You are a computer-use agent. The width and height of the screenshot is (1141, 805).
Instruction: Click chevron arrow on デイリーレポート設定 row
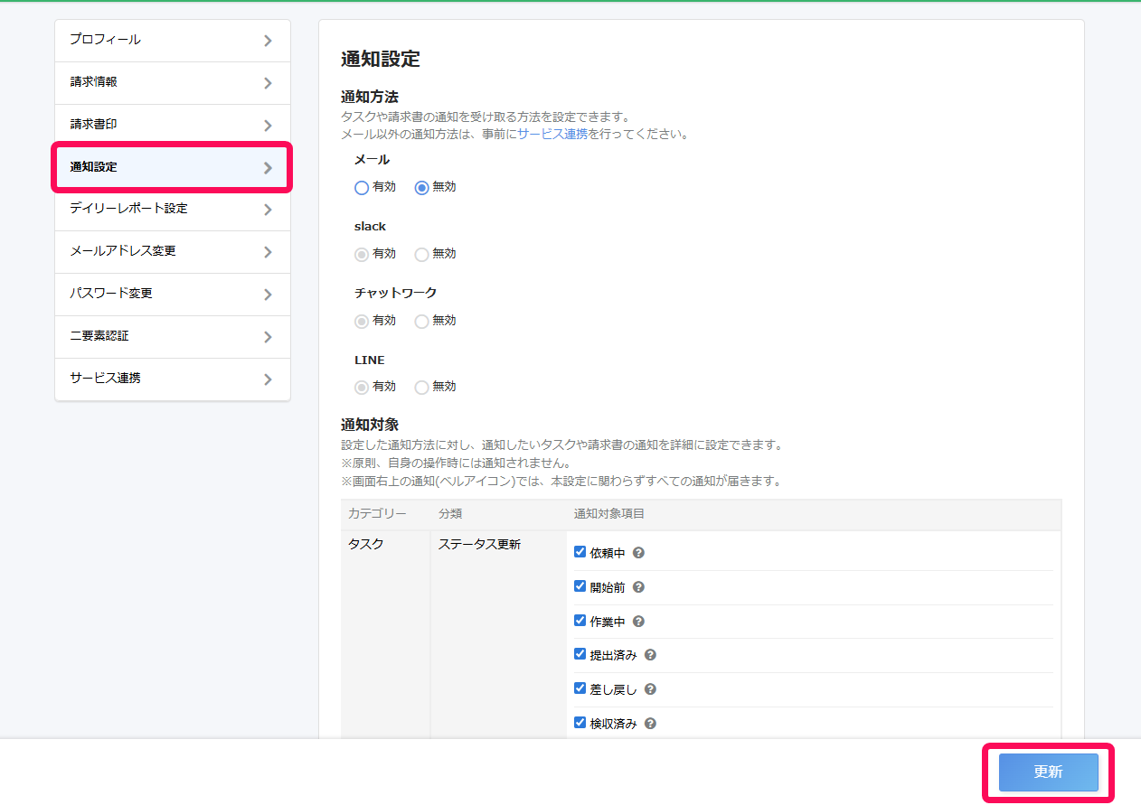[x=268, y=210]
